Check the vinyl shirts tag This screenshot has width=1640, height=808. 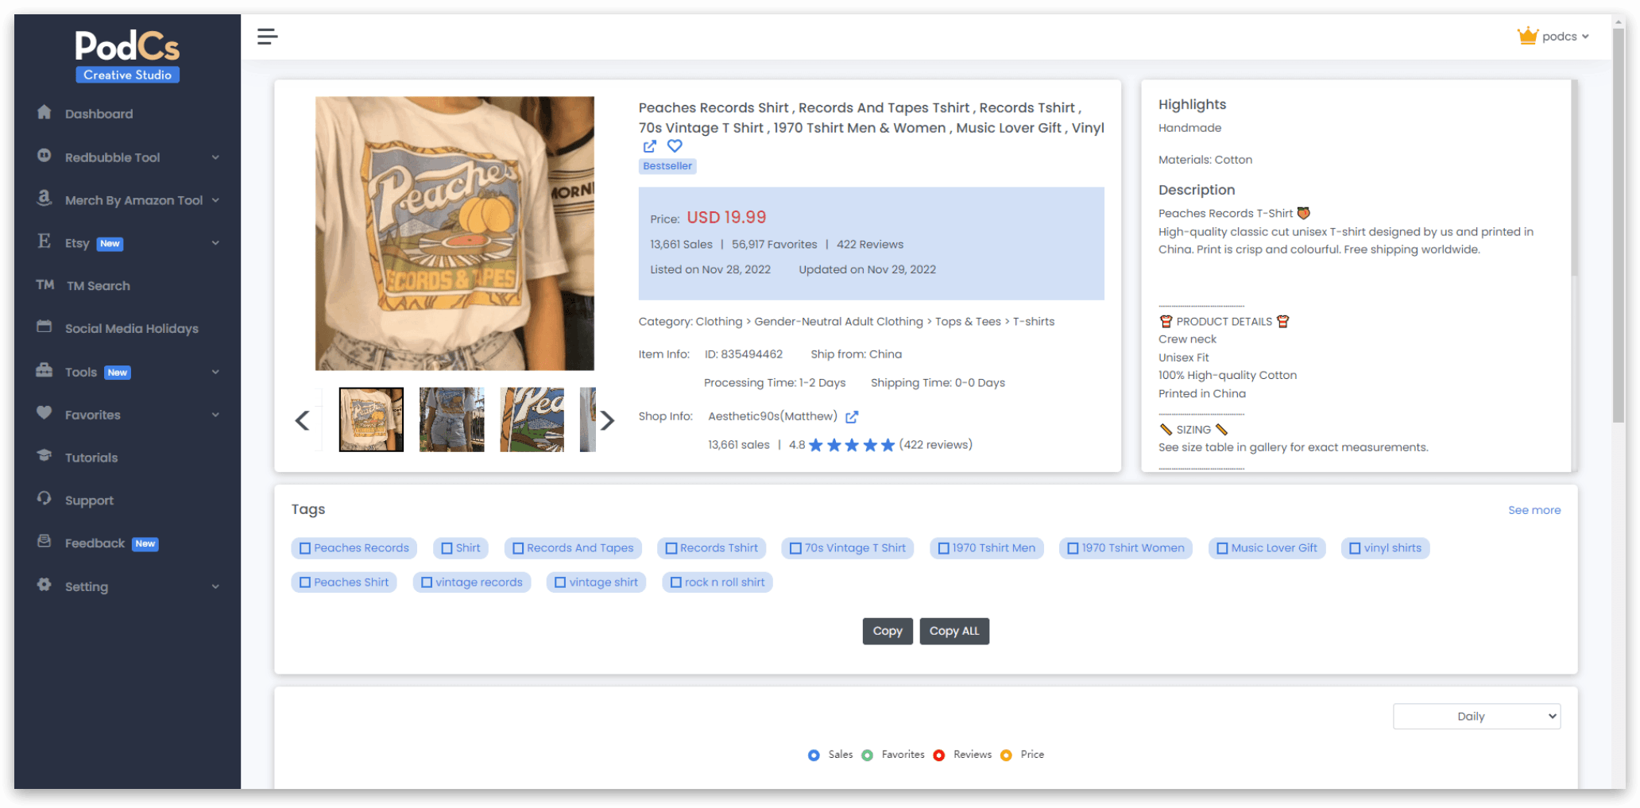tap(1356, 548)
